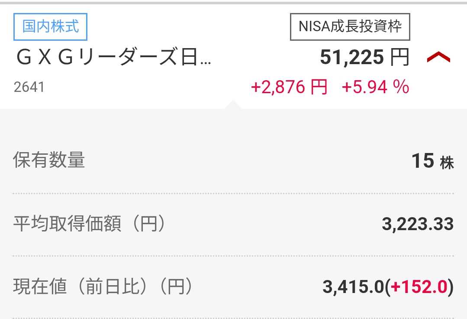Collapse the holding details with red chevron
This screenshot has height=319, width=467.
(438, 57)
